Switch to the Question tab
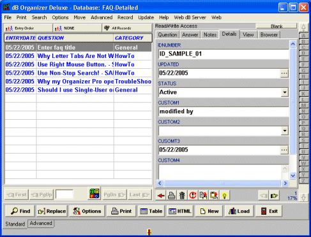 point(167,35)
